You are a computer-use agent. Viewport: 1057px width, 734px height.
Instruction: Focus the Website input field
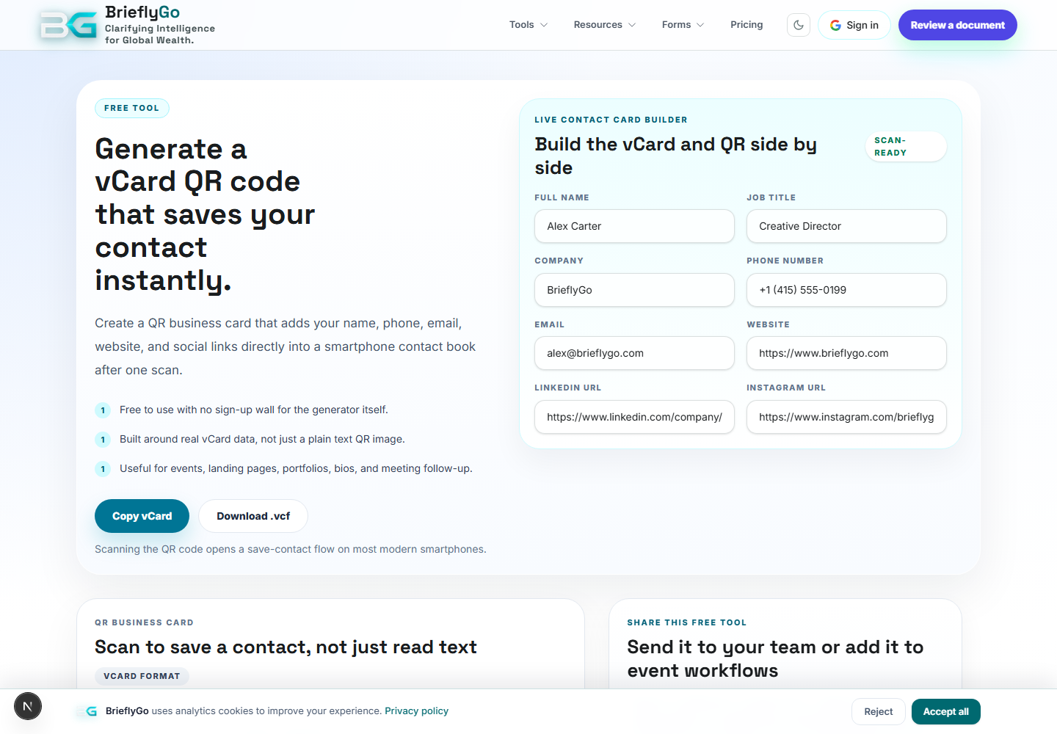pos(846,353)
